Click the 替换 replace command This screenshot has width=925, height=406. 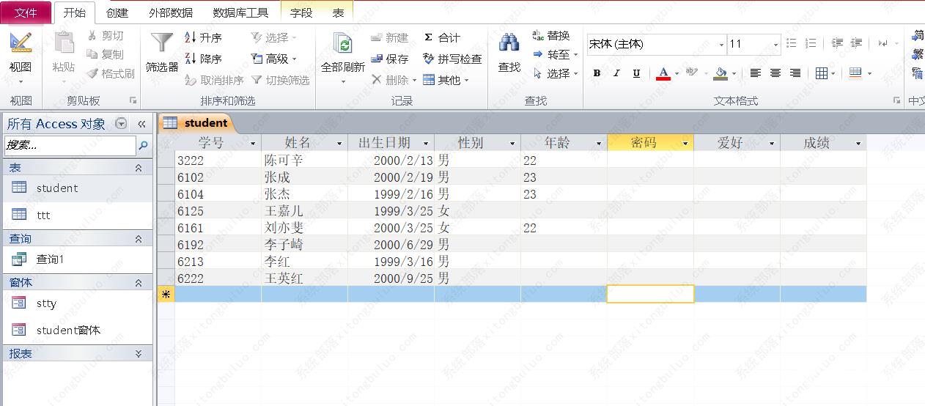[x=551, y=35]
